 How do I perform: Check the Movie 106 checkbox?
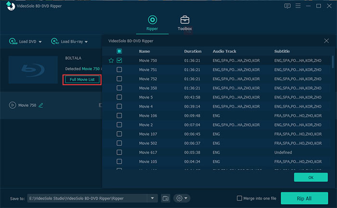click(119, 116)
